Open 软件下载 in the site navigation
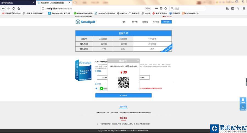This screenshot has height=133, width=247. [134, 22]
